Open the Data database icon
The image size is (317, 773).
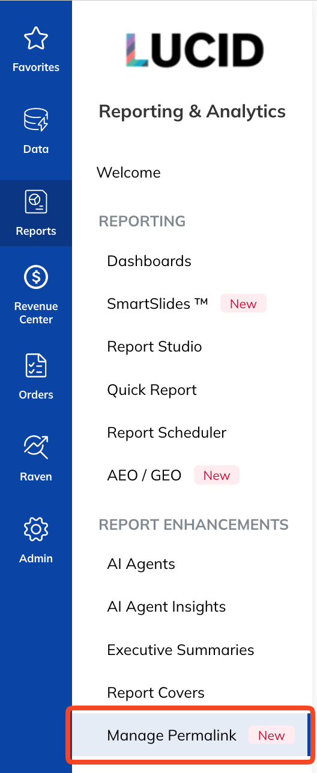pos(36,120)
